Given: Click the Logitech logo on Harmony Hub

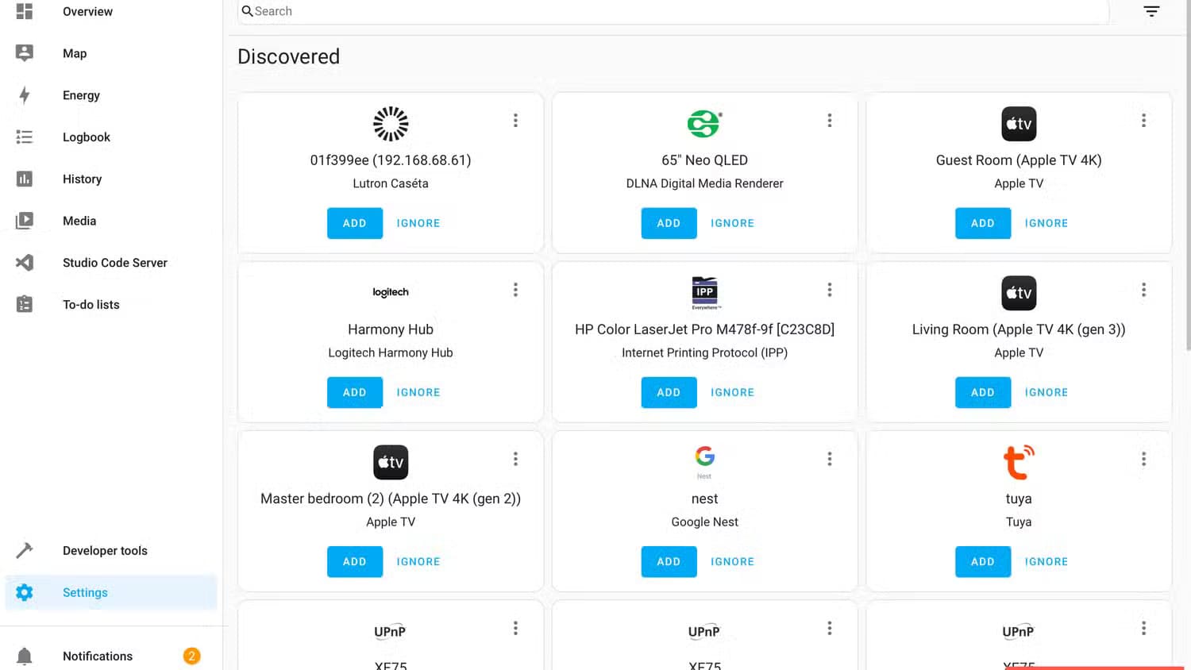Looking at the screenshot, I should 391,292.
